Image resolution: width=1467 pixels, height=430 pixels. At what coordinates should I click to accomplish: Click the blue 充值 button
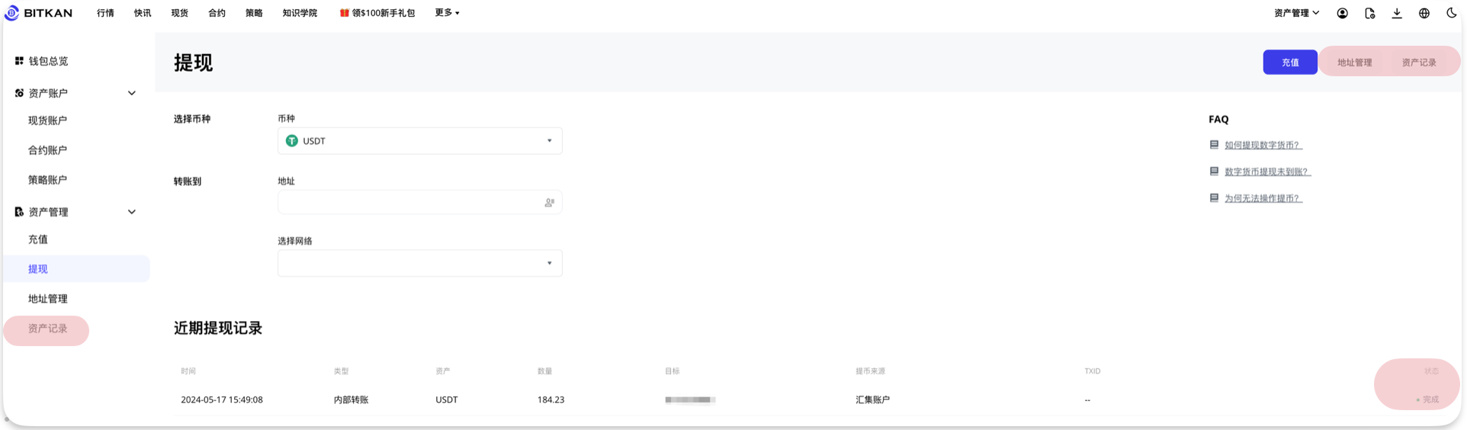[1289, 63]
